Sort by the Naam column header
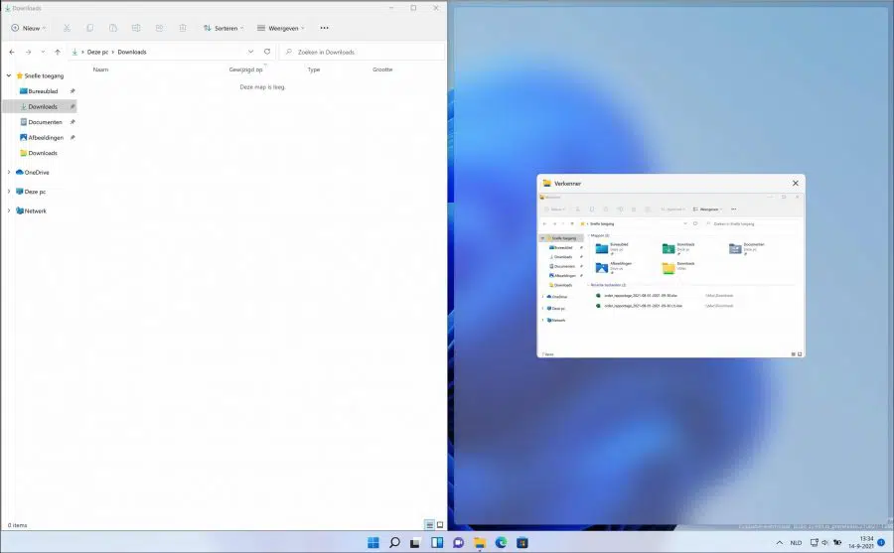The image size is (894, 553). coord(100,69)
